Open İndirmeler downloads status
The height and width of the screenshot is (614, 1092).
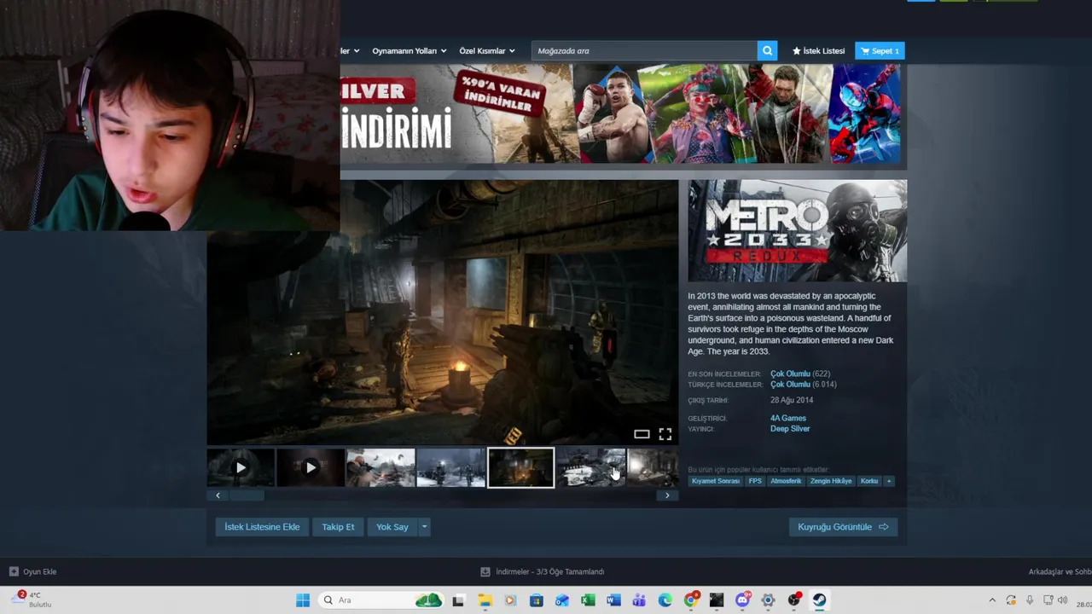pos(543,571)
